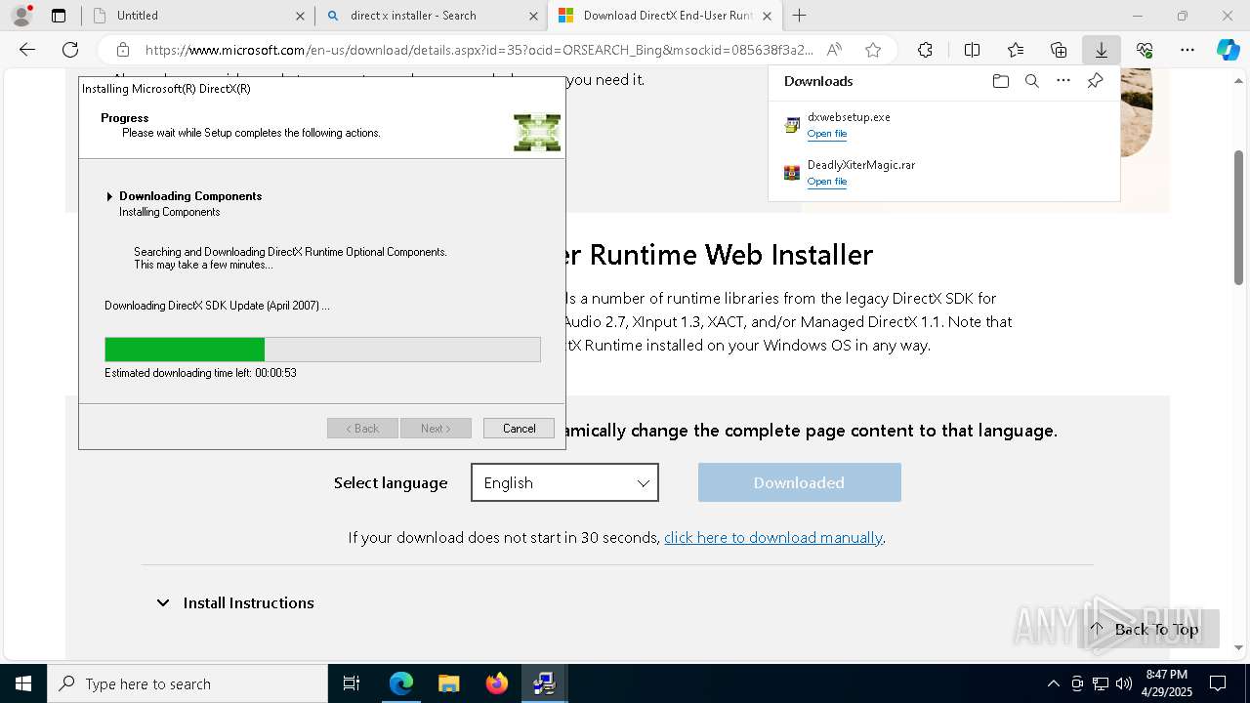Open Windows Start menu
Screen dimensions: 1250x703
coord(23,683)
